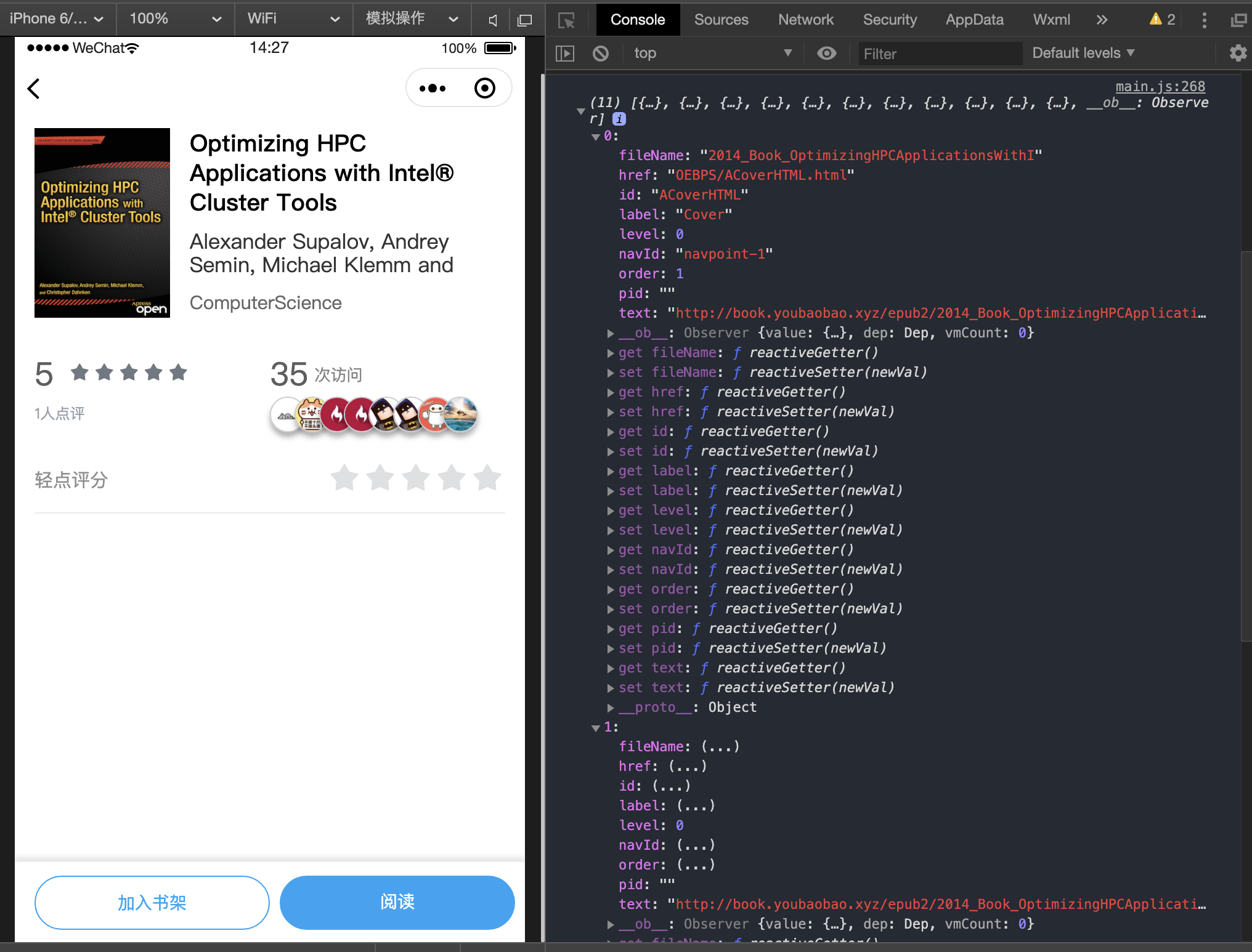Viewport: 1252px width, 952px height.
Task: Expand the first __ob__ Observer entry
Action: point(611,334)
